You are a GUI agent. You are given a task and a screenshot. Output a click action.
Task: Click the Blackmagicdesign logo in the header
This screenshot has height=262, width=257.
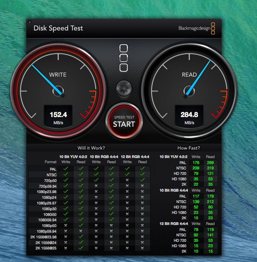click(x=197, y=28)
